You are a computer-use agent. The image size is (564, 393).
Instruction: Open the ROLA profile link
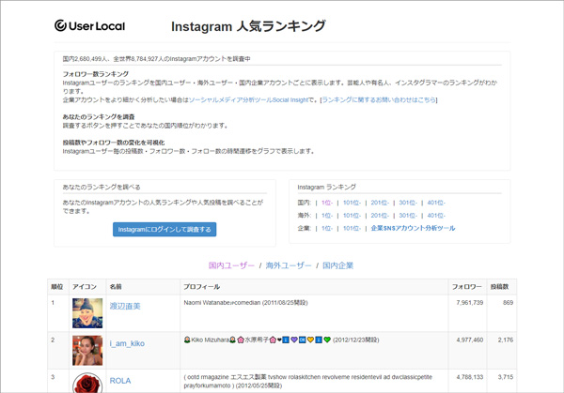tap(120, 381)
